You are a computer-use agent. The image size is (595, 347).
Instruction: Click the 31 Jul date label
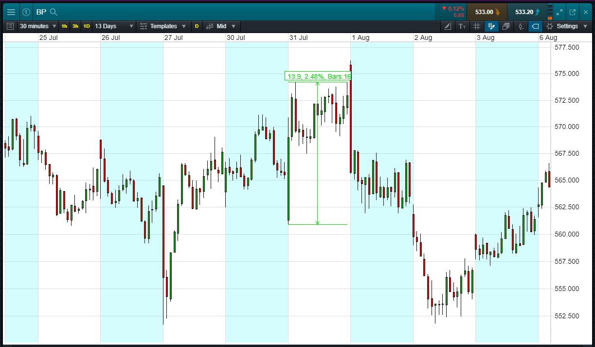point(299,37)
